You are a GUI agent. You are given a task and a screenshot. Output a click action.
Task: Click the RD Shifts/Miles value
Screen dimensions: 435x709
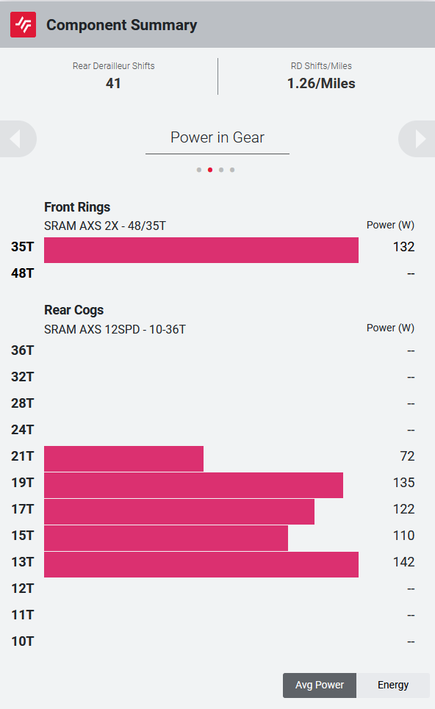(x=321, y=83)
